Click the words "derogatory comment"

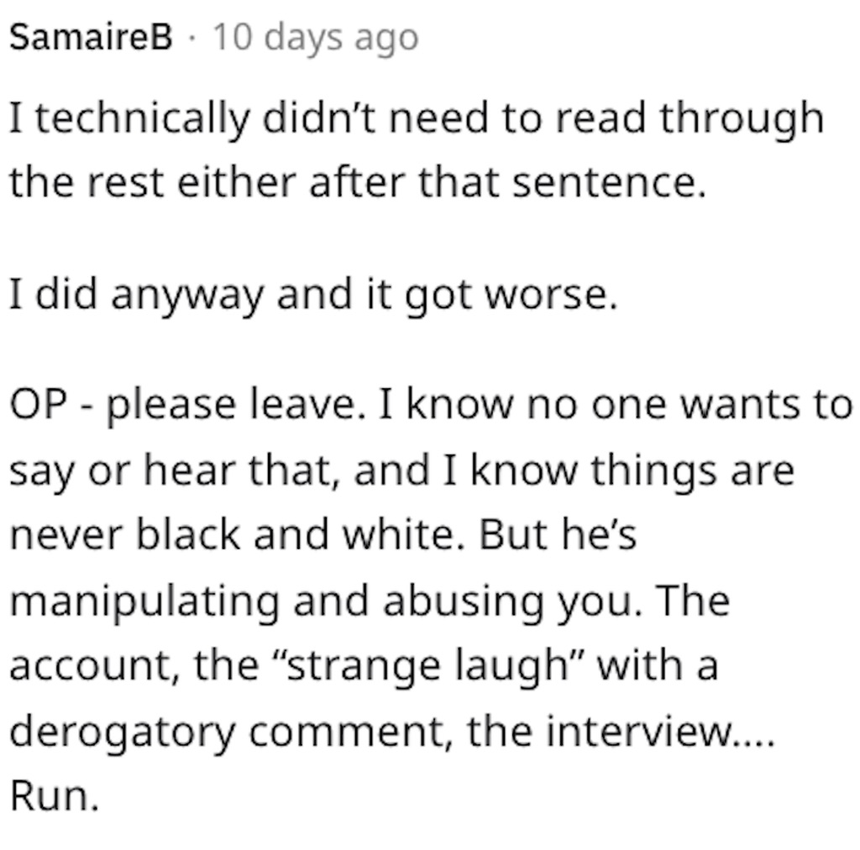[x=231, y=732]
